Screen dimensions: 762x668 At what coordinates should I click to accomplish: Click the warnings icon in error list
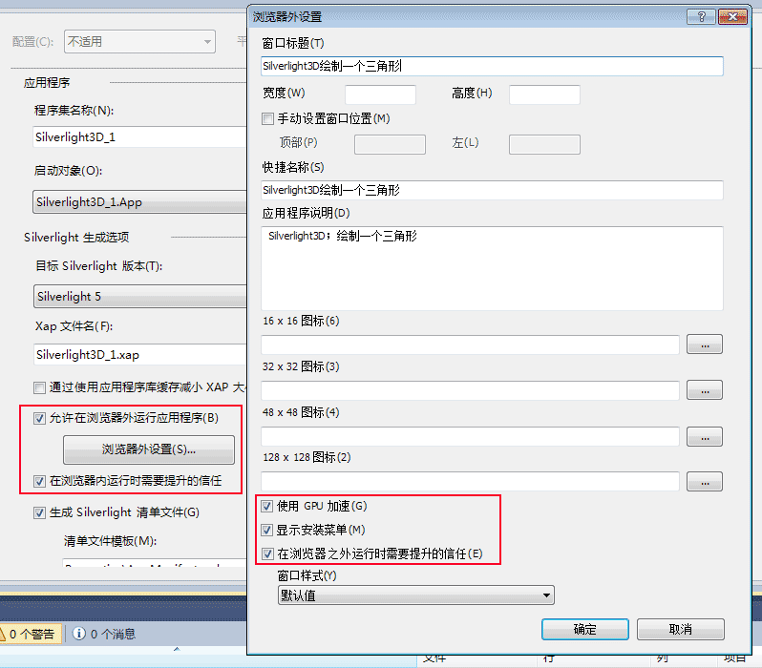coord(6,634)
